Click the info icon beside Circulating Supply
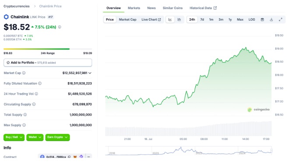Image resolution: width=295 pixels, height=168 pixels. pyautogui.click(x=34, y=104)
